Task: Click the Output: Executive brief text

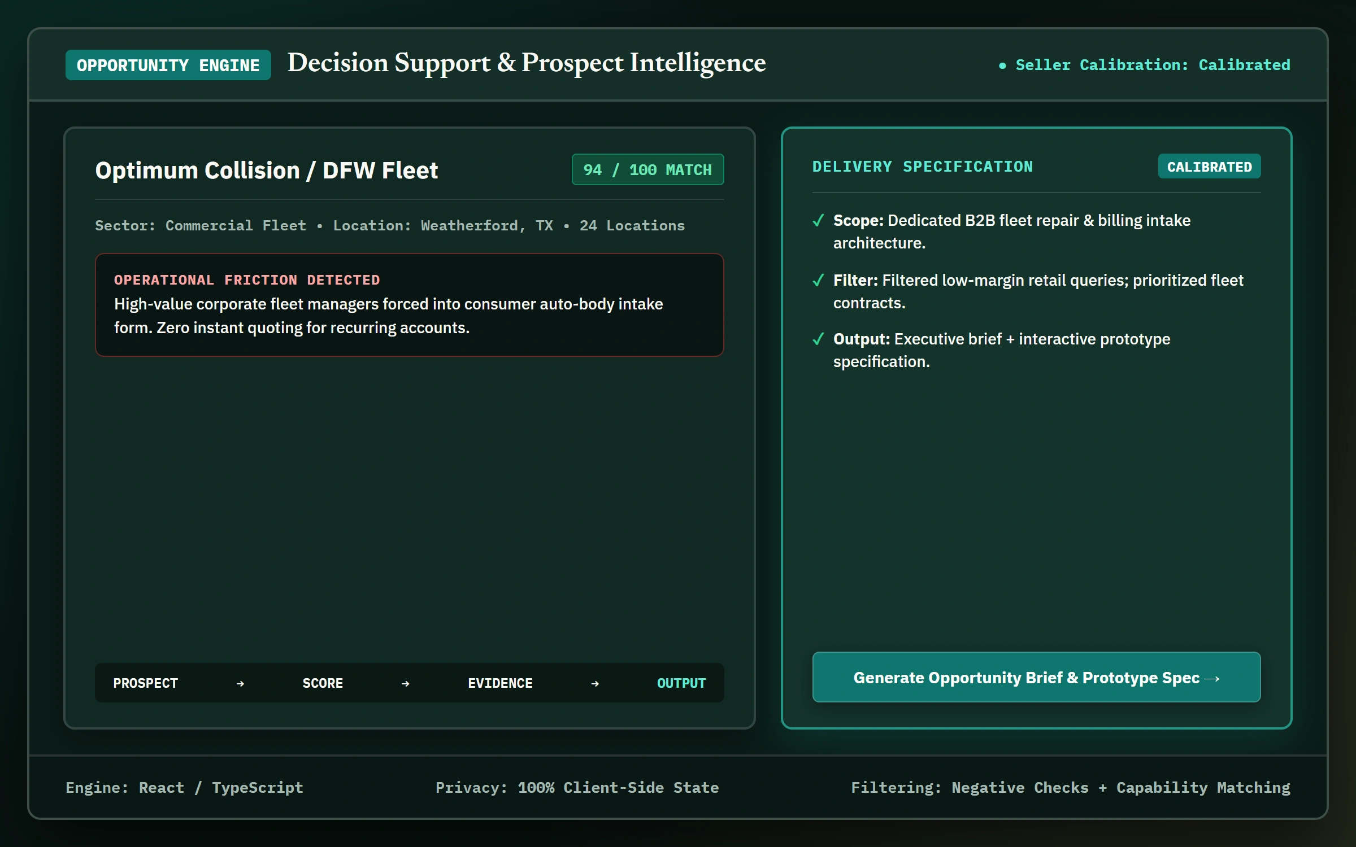Action: (x=1002, y=350)
